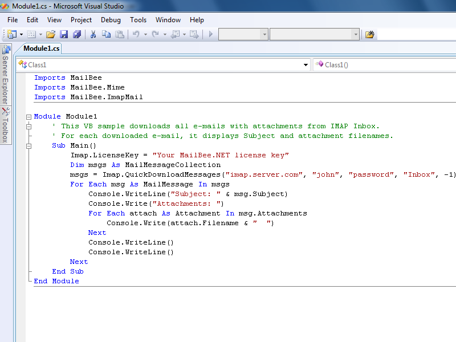Collapse the comment block outline

[28, 127]
